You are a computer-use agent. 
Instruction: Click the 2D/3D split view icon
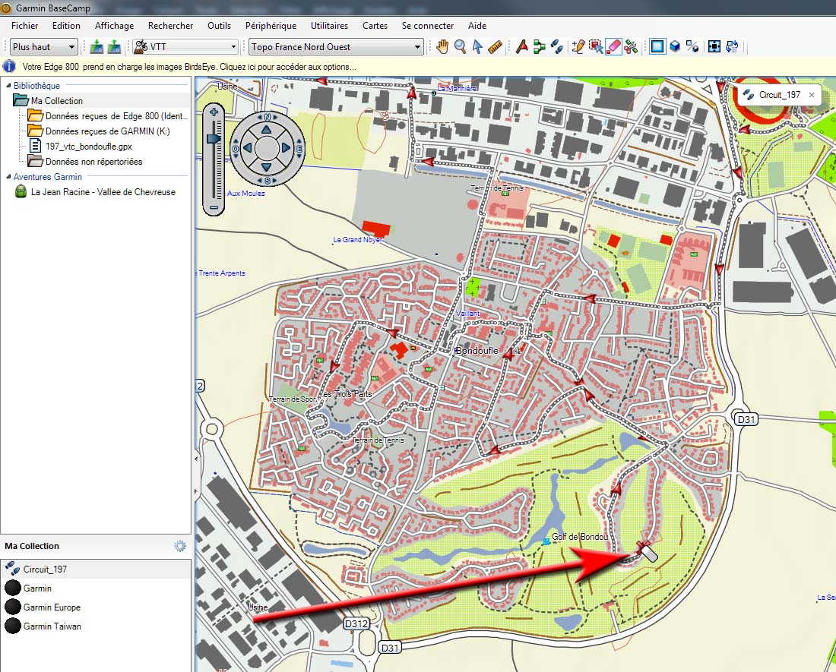point(692,47)
